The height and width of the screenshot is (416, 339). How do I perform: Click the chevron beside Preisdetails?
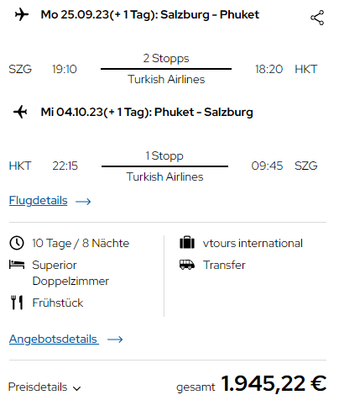(x=76, y=388)
